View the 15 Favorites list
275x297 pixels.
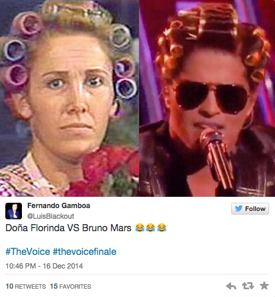click(x=71, y=286)
